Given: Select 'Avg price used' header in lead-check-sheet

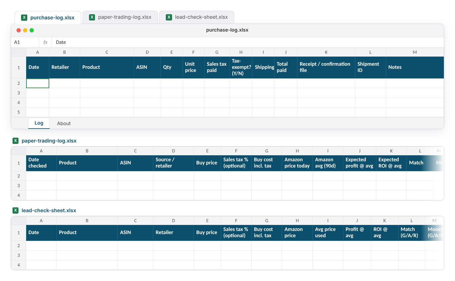Looking at the screenshot, I should (328, 233).
